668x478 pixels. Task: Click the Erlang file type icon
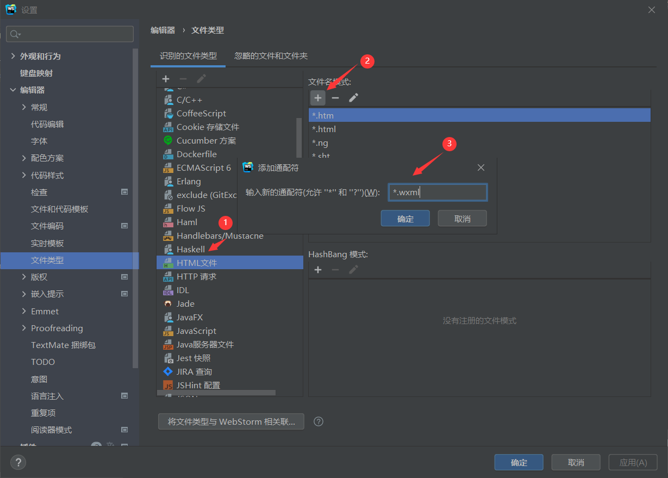168,182
